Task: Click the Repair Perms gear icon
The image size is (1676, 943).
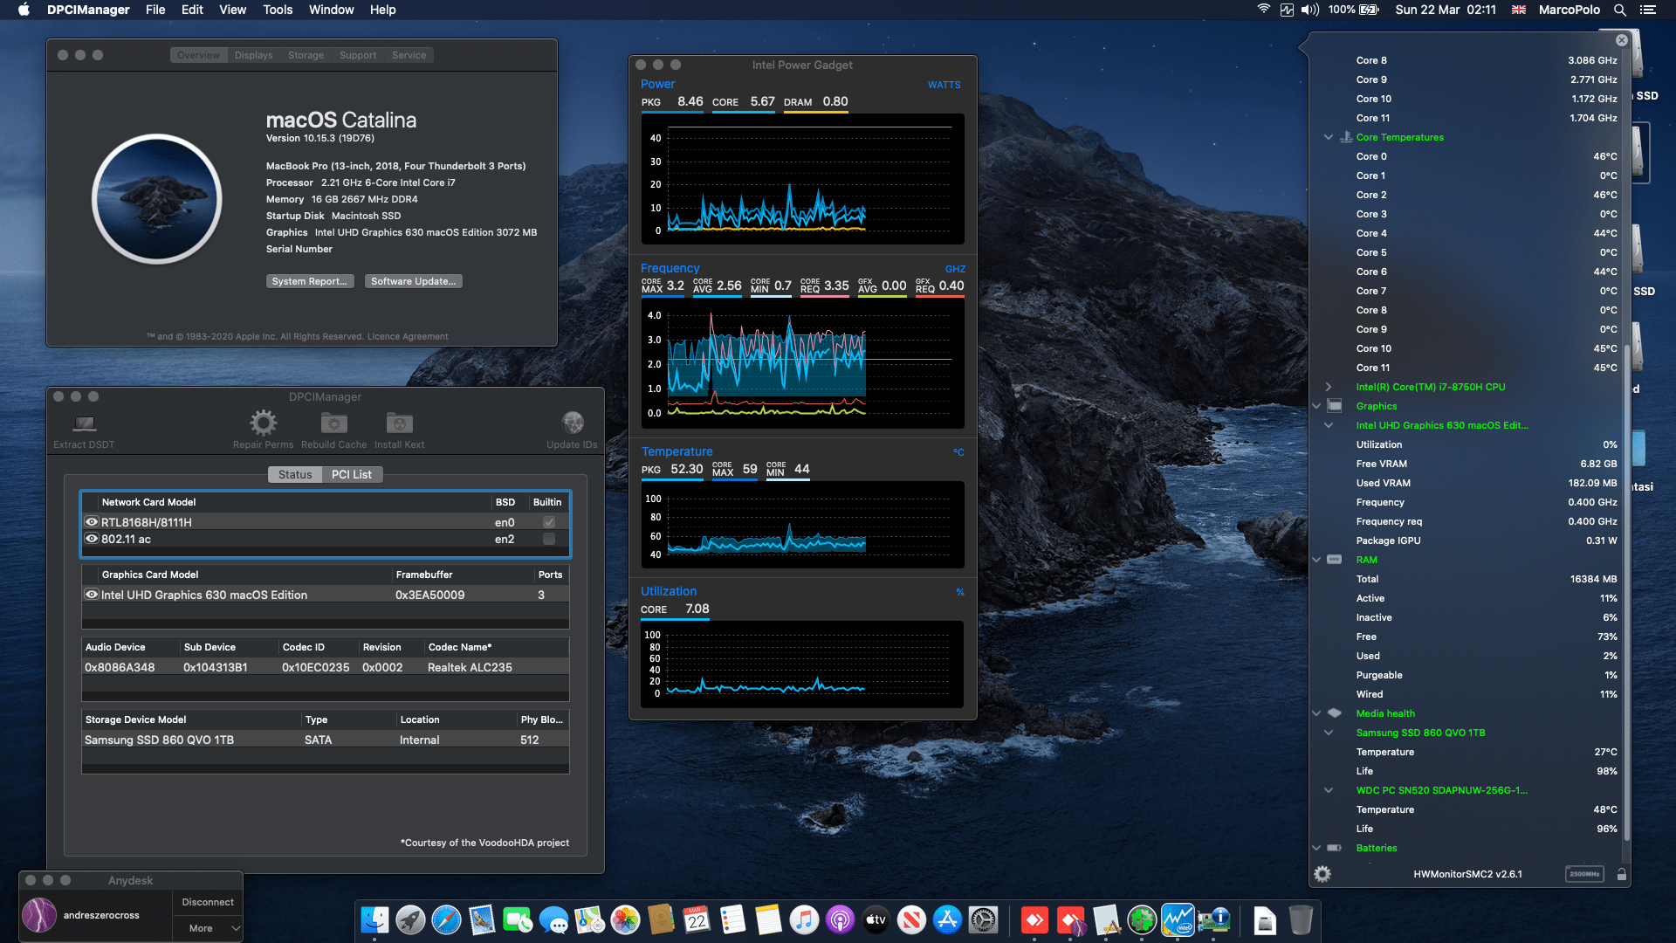Action: pyautogui.click(x=263, y=424)
